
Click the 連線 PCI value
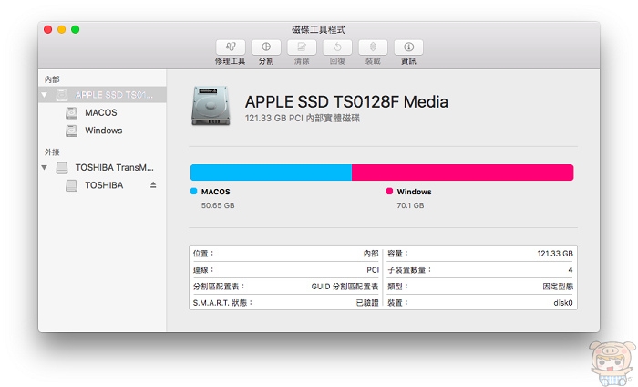(372, 269)
